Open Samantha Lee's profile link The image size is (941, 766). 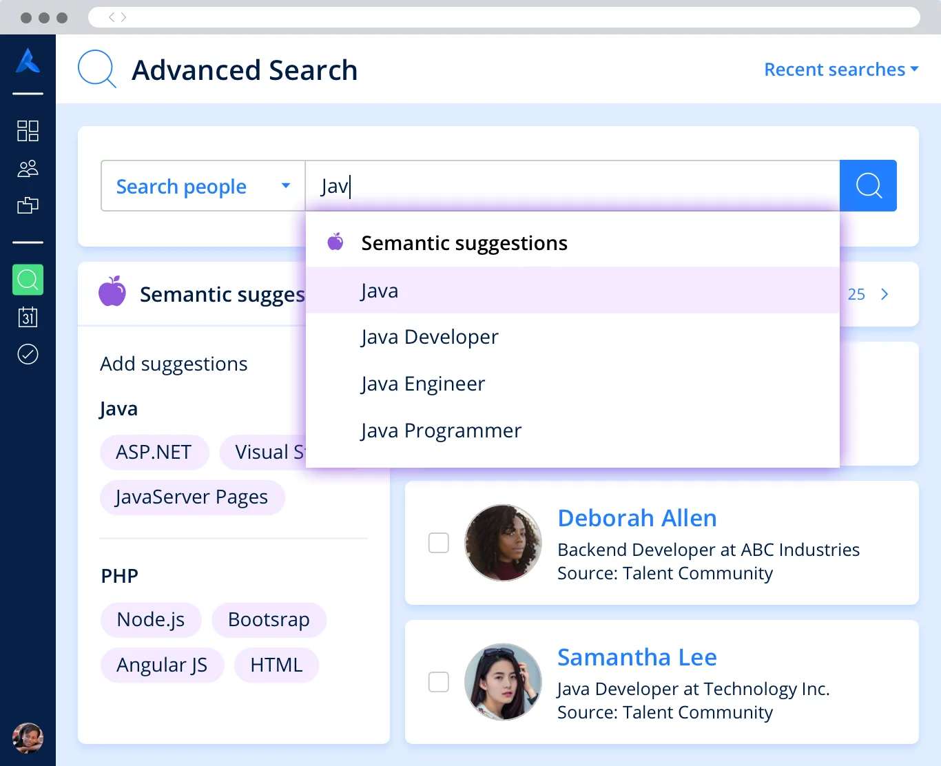click(x=637, y=657)
